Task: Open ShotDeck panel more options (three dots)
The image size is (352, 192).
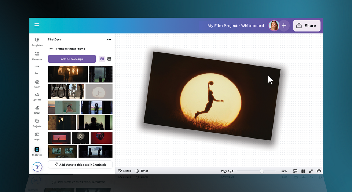Action: (109, 39)
